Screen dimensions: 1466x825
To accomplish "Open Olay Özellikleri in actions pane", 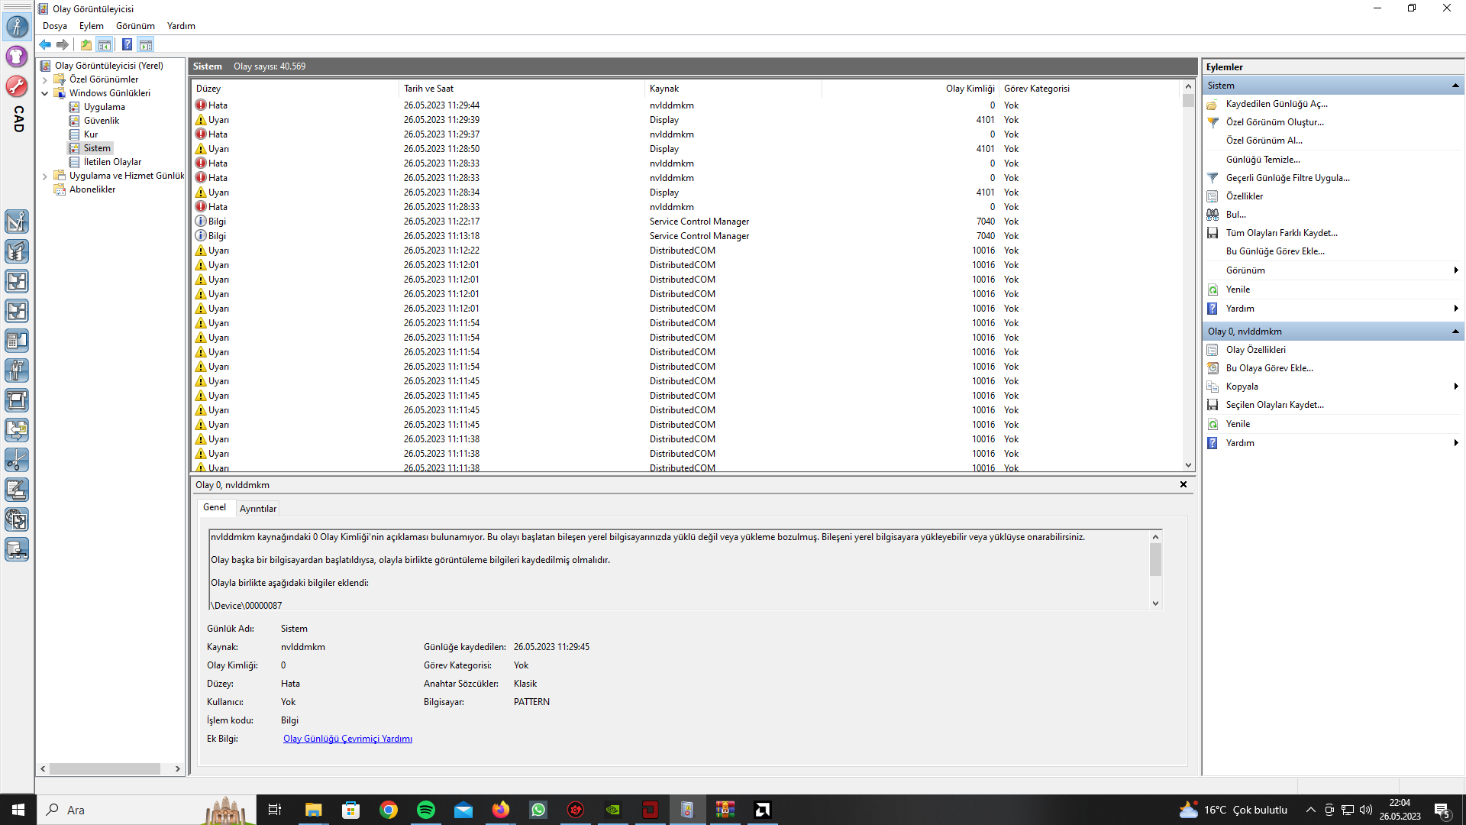I will pos(1255,350).
